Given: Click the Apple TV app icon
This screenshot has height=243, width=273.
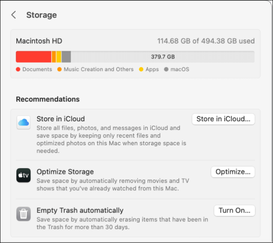Looking at the screenshot, I should (23, 175).
